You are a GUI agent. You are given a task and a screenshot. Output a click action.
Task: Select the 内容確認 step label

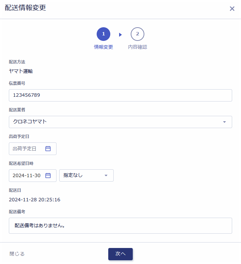pyautogui.click(x=137, y=47)
